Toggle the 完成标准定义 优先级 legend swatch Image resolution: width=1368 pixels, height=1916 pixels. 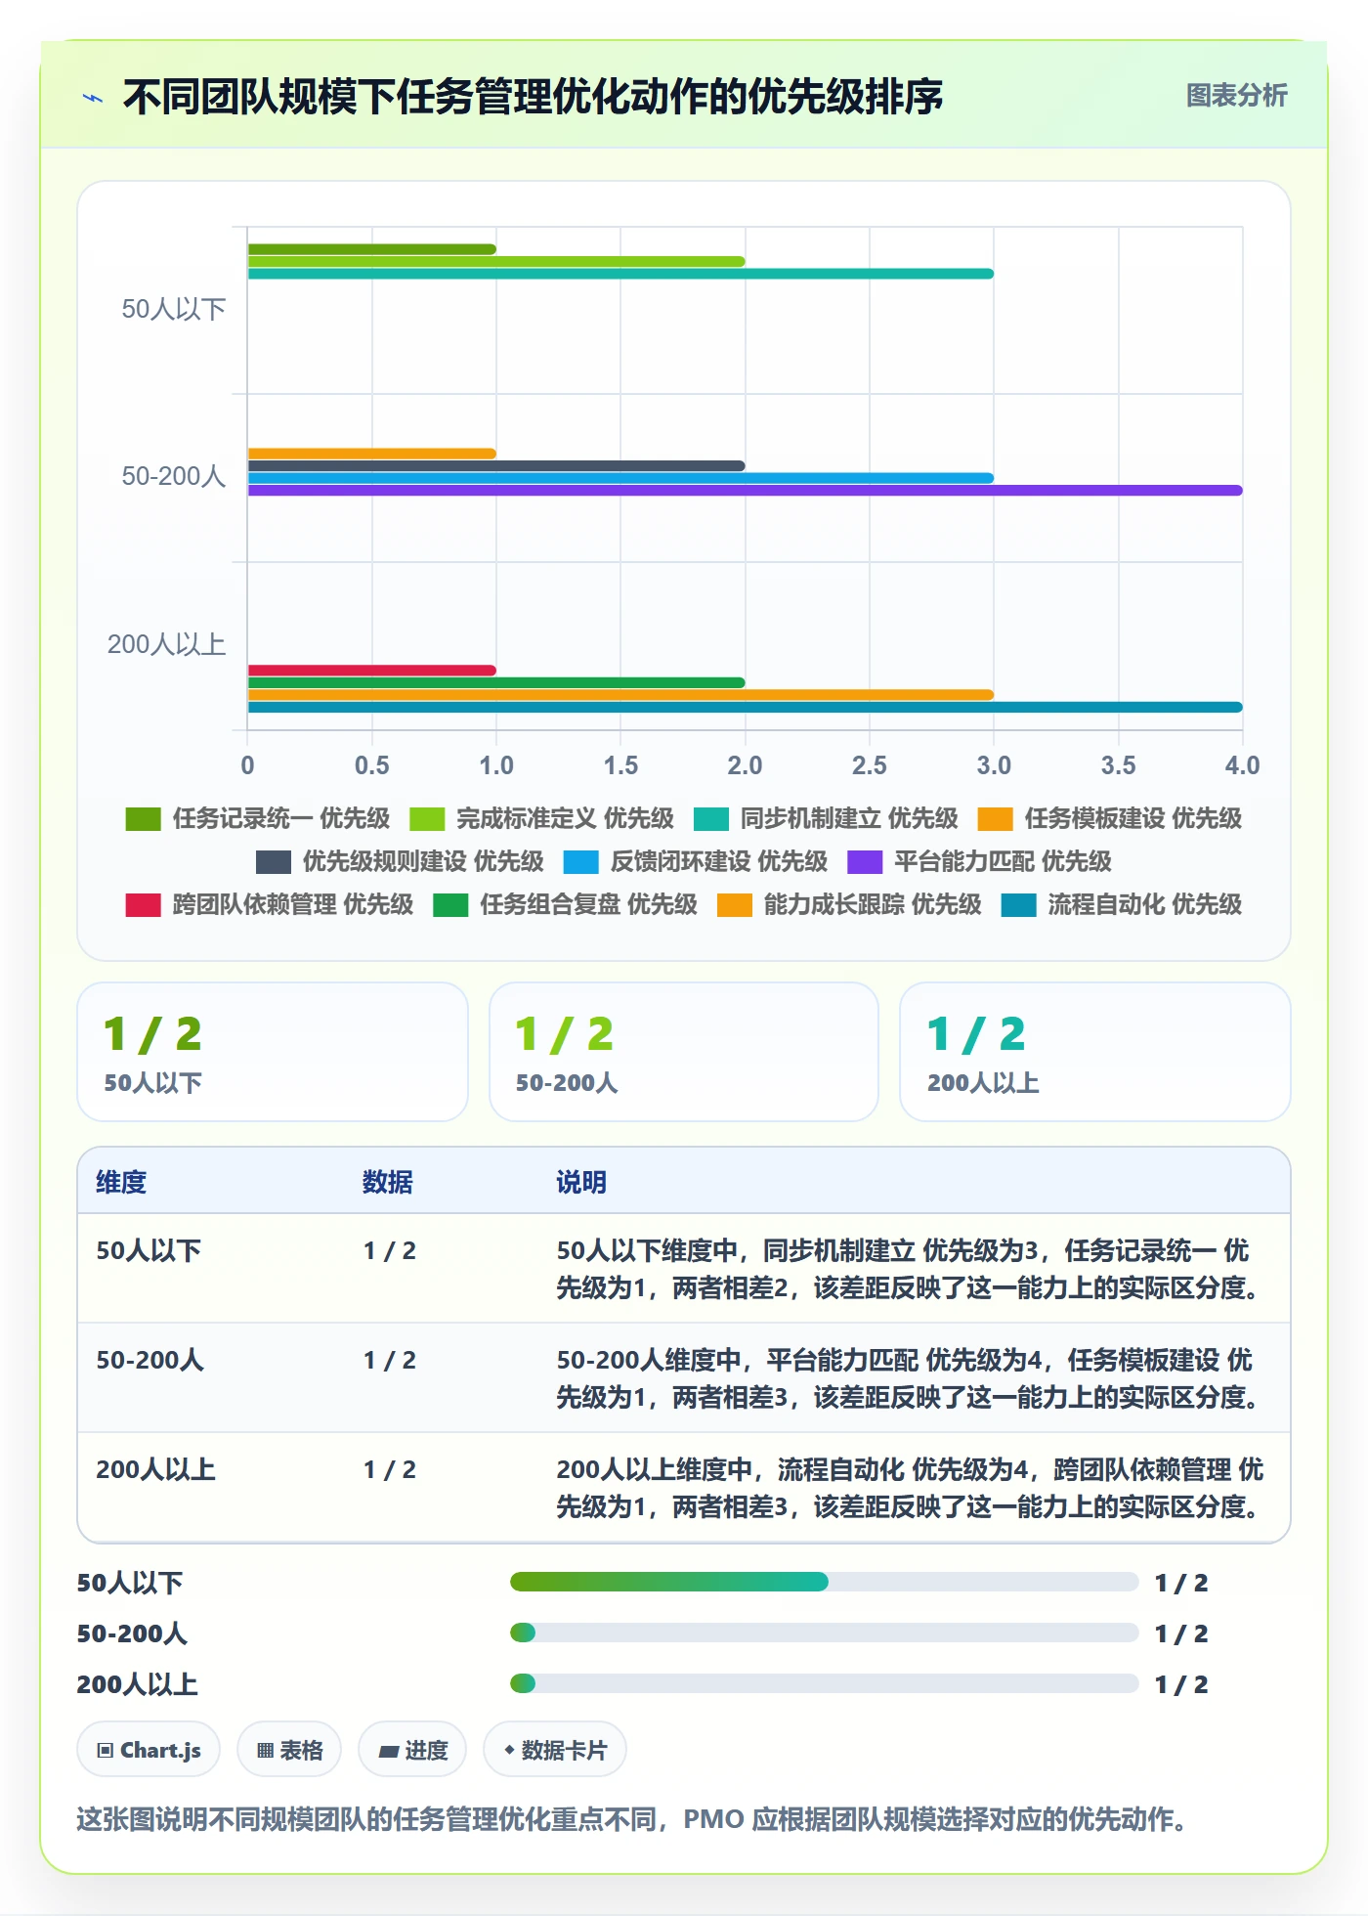[x=427, y=819]
